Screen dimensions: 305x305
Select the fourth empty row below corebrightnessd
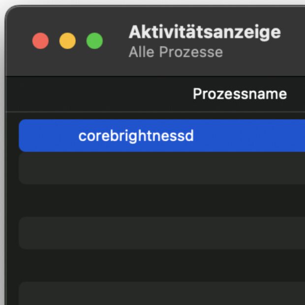tap(162, 266)
